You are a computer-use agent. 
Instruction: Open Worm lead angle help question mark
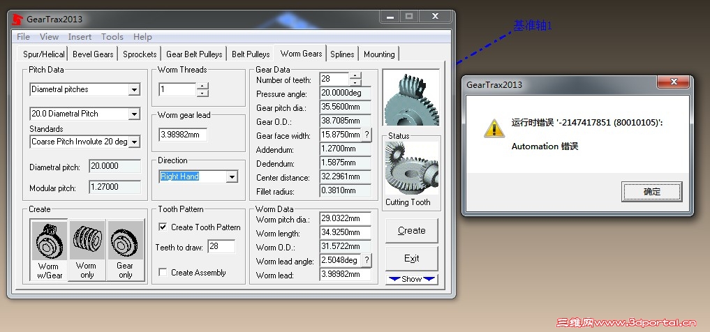click(x=367, y=260)
